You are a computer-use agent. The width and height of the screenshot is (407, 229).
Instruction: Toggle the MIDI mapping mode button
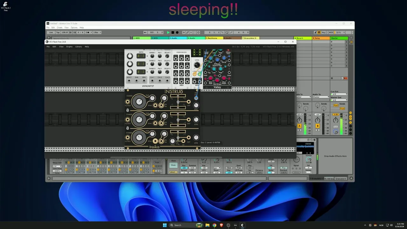(x=331, y=32)
